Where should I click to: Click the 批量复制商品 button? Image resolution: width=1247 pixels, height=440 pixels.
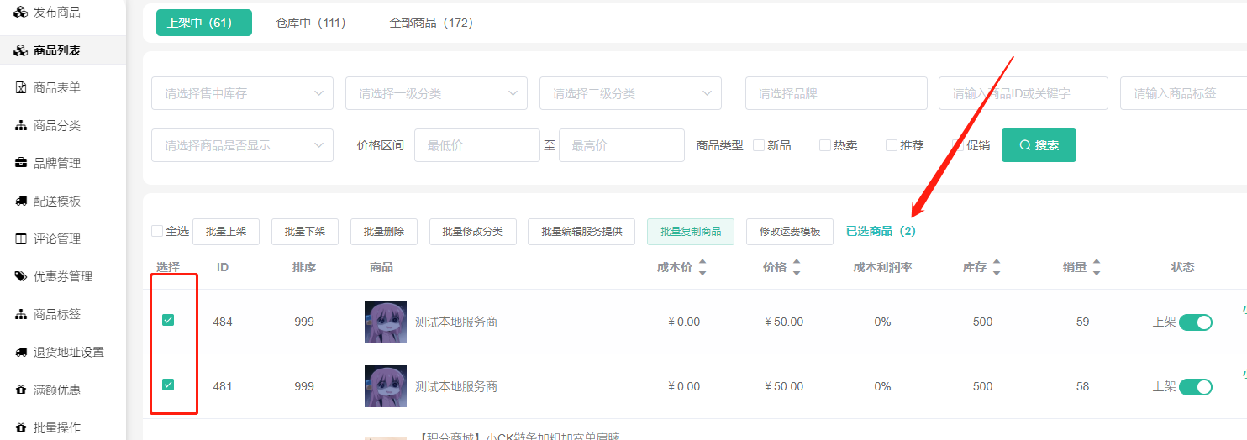[690, 232]
